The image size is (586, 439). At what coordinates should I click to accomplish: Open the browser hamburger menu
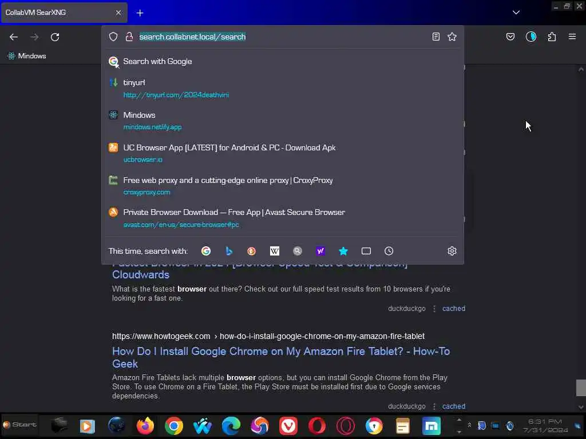pyautogui.click(x=572, y=37)
